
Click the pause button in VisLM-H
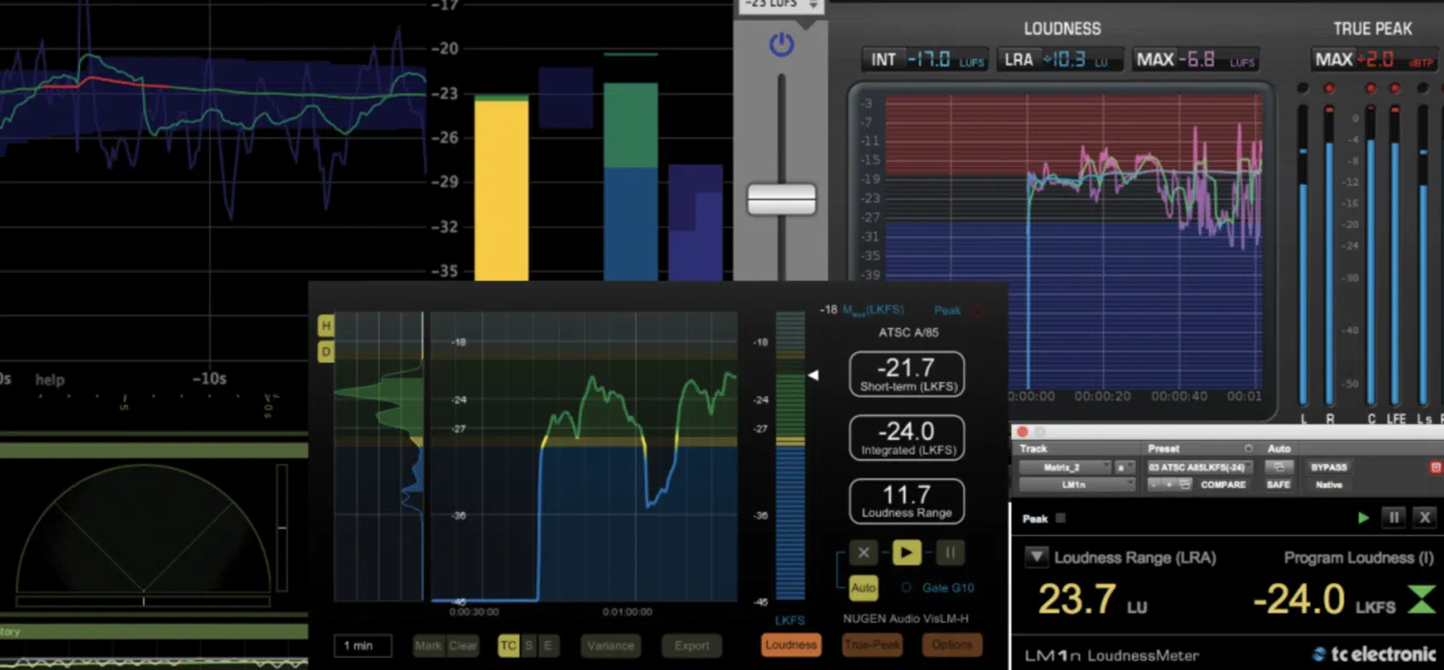[x=950, y=553]
